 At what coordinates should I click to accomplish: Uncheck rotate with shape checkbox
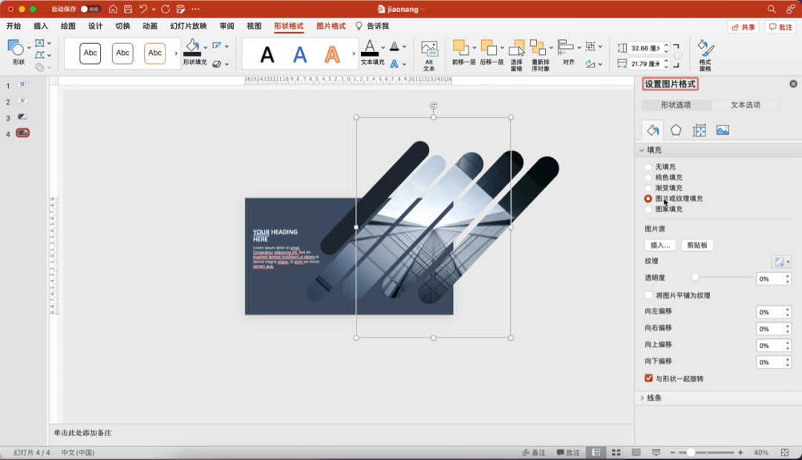648,378
